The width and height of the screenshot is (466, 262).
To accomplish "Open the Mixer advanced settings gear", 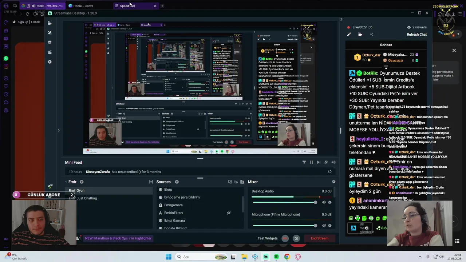I will point(333,182).
